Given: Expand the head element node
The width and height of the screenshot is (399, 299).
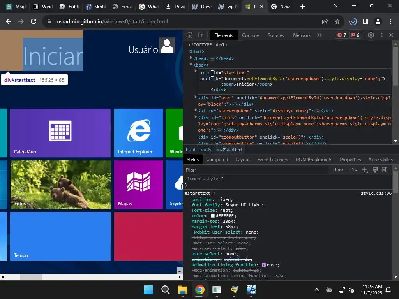Looking at the screenshot, I should [x=191, y=58].
